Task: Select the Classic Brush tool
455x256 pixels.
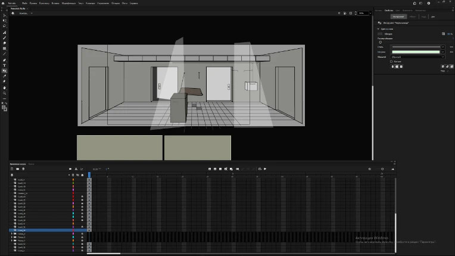Action: (4, 38)
